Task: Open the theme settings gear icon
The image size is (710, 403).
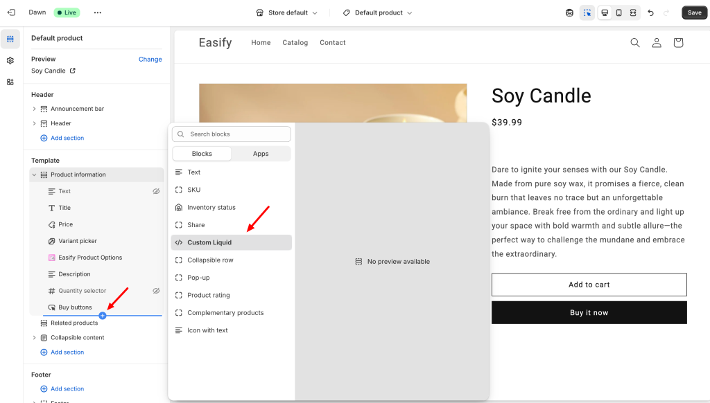Action: pos(10,61)
